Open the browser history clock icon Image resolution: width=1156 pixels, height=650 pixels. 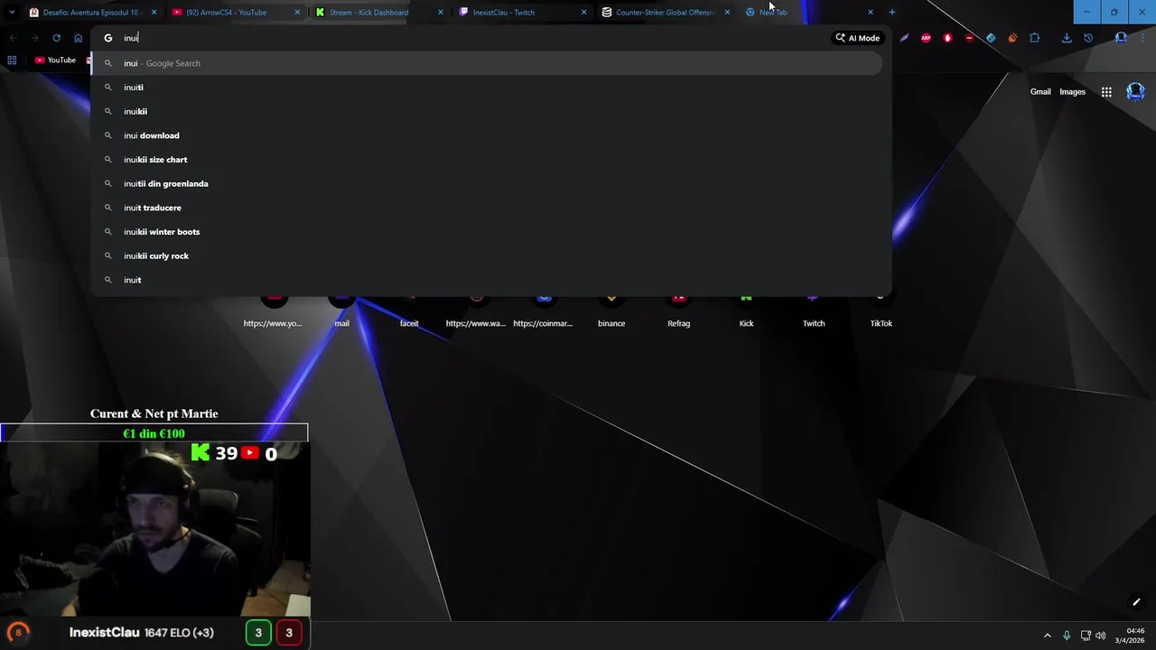pyautogui.click(x=1088, y=38)
